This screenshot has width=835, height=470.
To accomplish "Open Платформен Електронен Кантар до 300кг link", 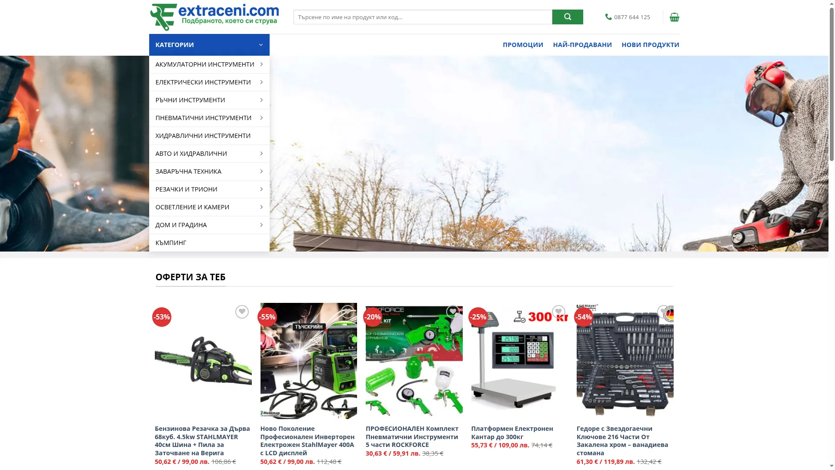I will 512,433.
